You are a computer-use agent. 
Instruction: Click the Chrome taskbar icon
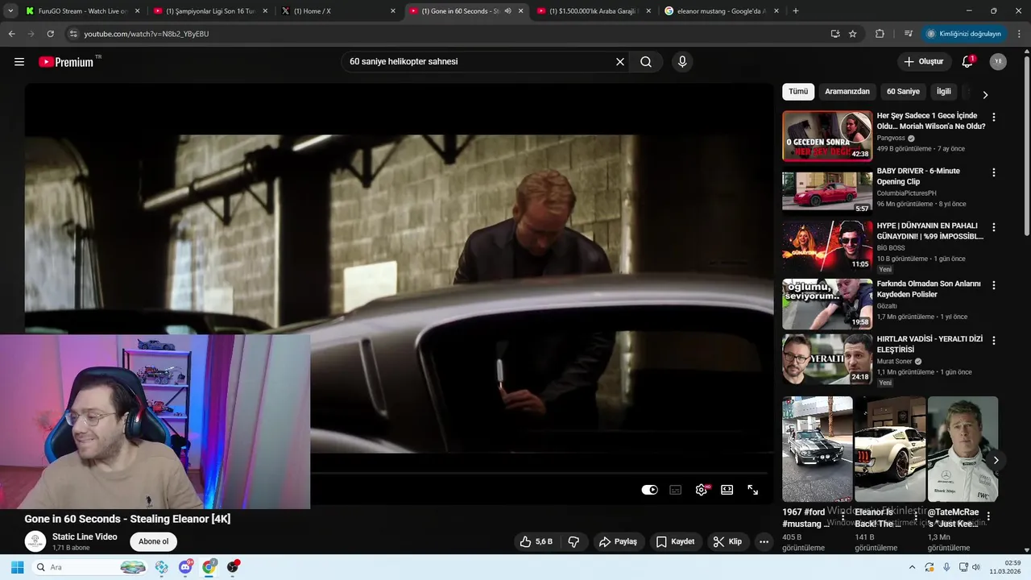(x=209, y=567)
